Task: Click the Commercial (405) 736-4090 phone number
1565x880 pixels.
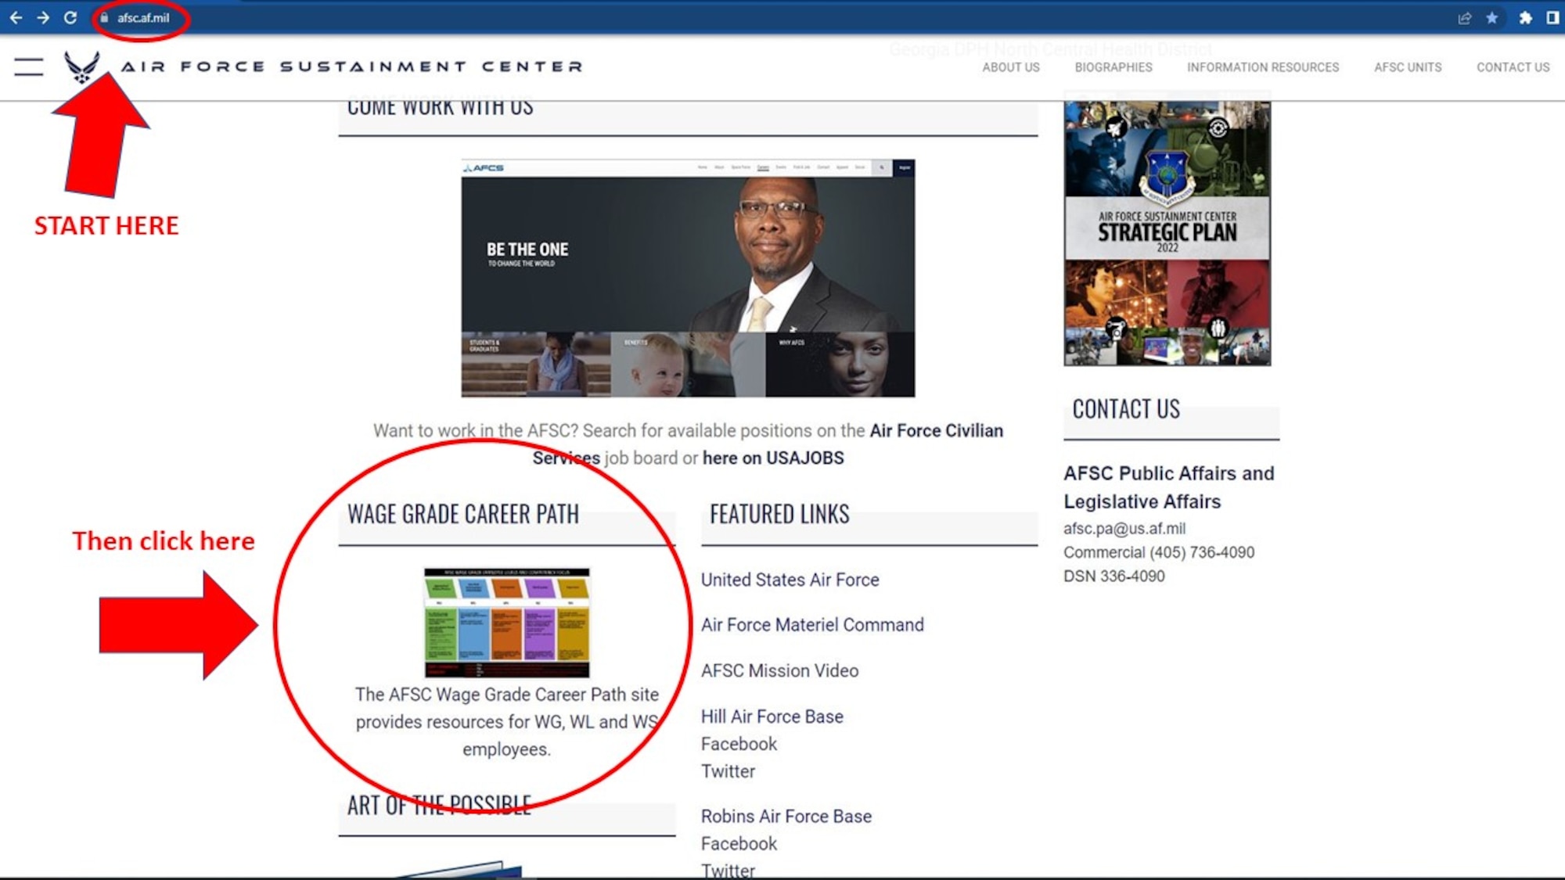Action: [1159, 552]
